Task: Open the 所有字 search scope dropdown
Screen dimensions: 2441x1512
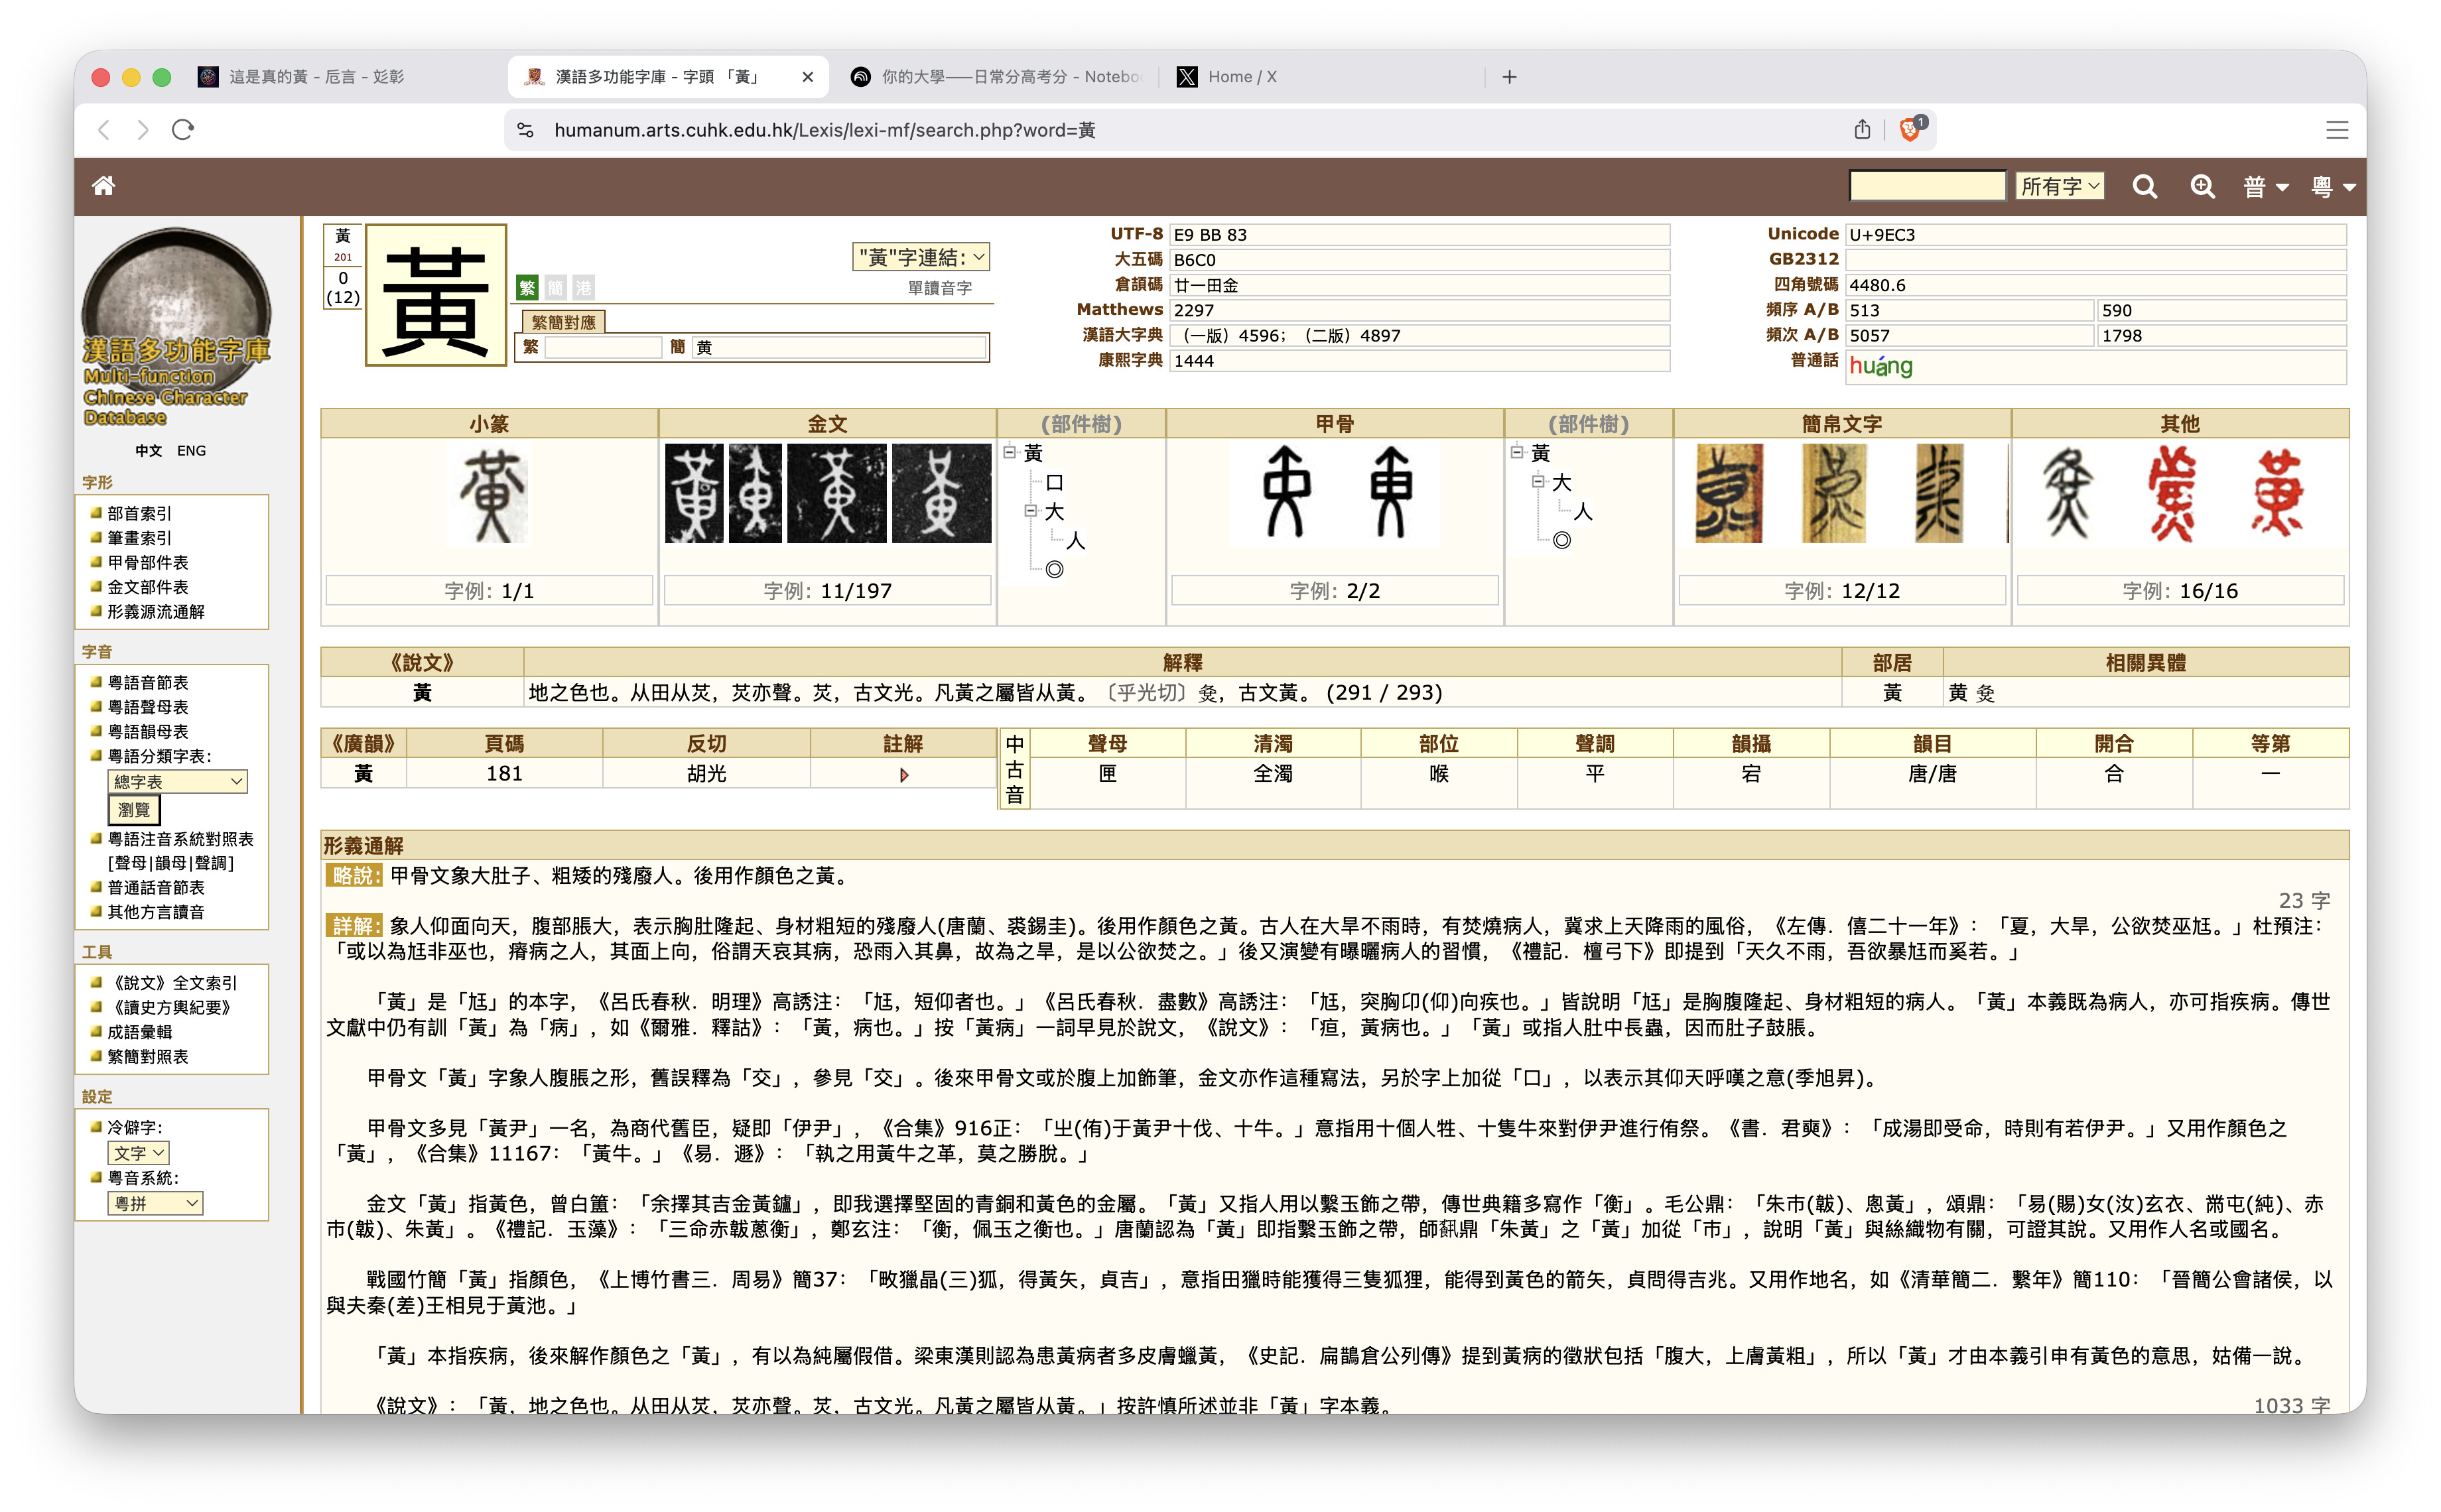Action: coord(2060,185)
